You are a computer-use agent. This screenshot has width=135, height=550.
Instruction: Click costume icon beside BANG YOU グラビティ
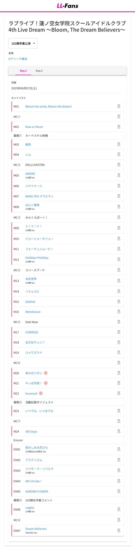[x=119, y=196]
